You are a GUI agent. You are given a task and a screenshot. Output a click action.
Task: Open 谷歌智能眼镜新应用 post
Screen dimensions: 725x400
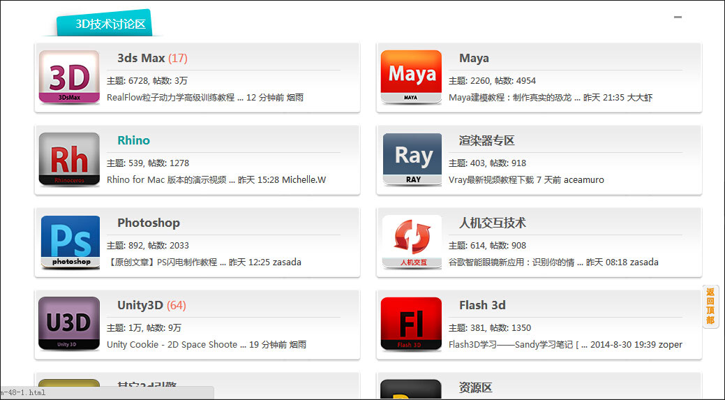(x=516, y=262)
